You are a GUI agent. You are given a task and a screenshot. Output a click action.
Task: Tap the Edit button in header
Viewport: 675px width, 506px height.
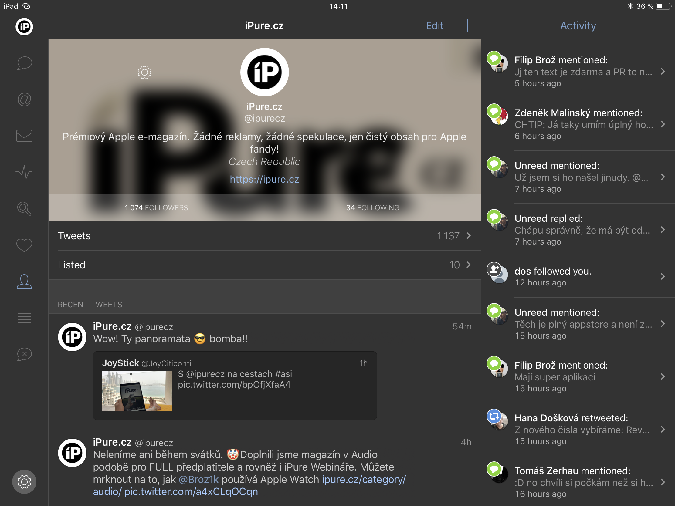click(x=435, y=25)
